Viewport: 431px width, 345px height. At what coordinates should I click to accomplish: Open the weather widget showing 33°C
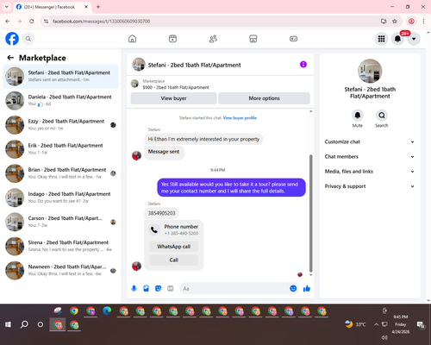(356, 324)
